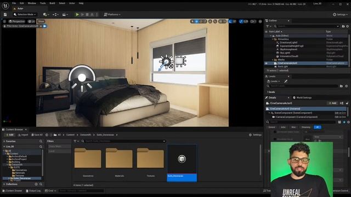Click the Stop simulation button
This screenshot has height=197, width=351.
tap(87, 15)
